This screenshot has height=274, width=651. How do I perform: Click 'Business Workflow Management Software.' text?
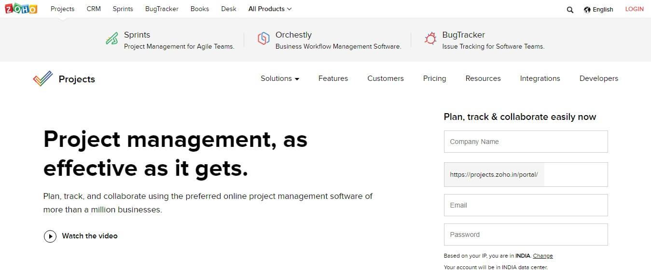pyautogui.click(x=338, y=47)
